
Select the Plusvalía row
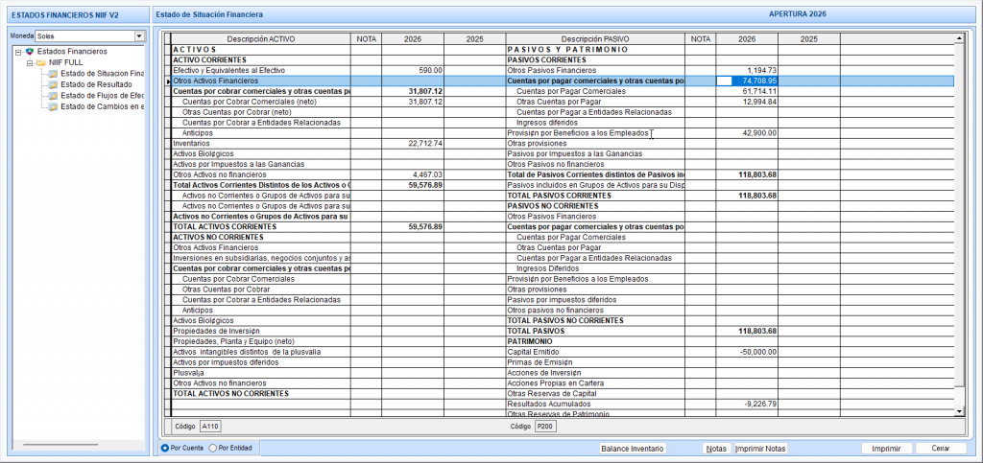pyautogui.click(x=261, y=373)
